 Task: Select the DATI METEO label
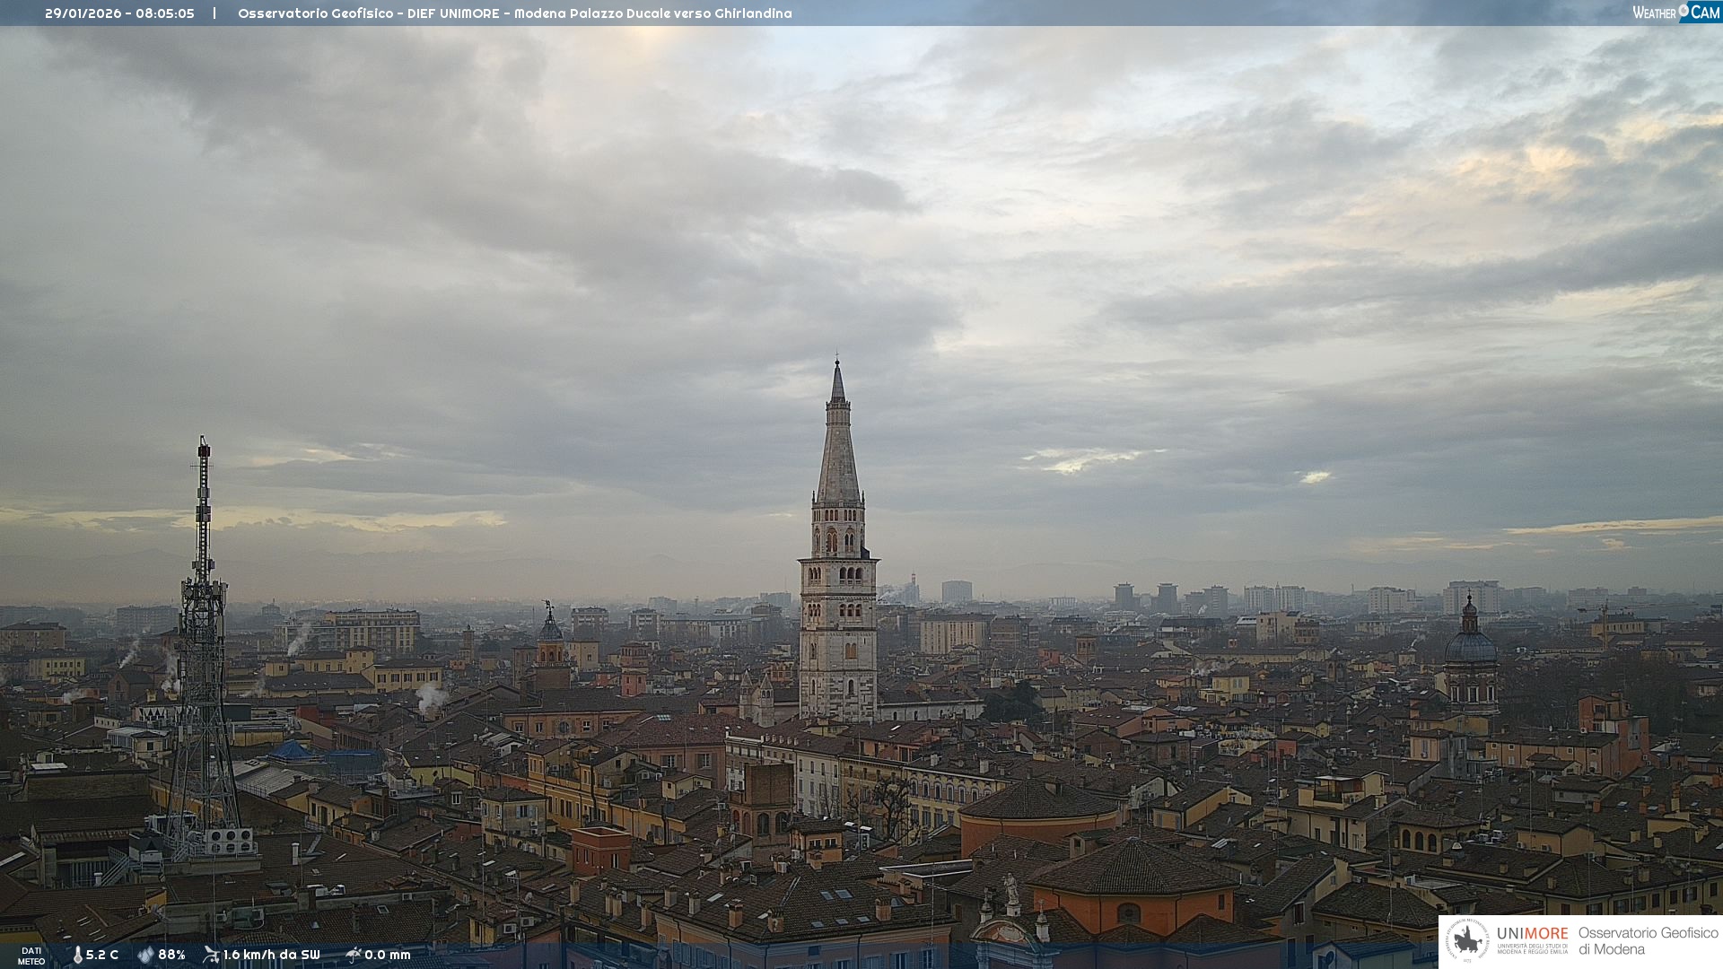point(31,956)
